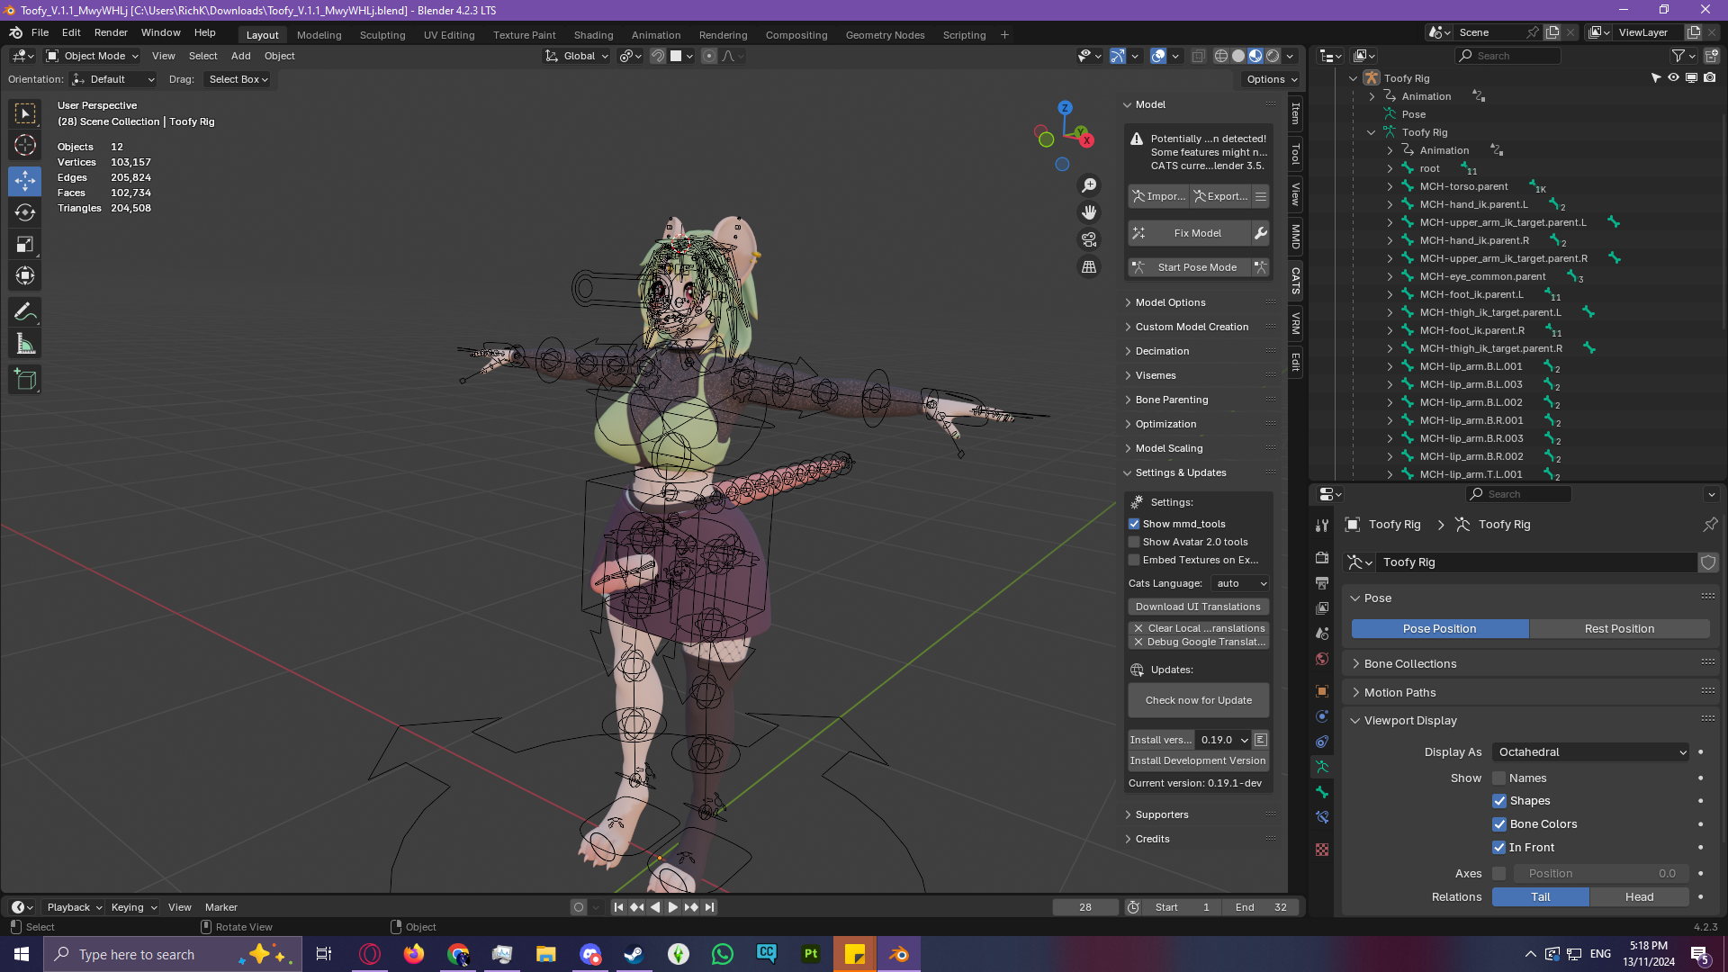Image resolution: width=1728 pixels, height=972 pixels.
Task: Click Install Development Version button
Action: point(1199,760)
